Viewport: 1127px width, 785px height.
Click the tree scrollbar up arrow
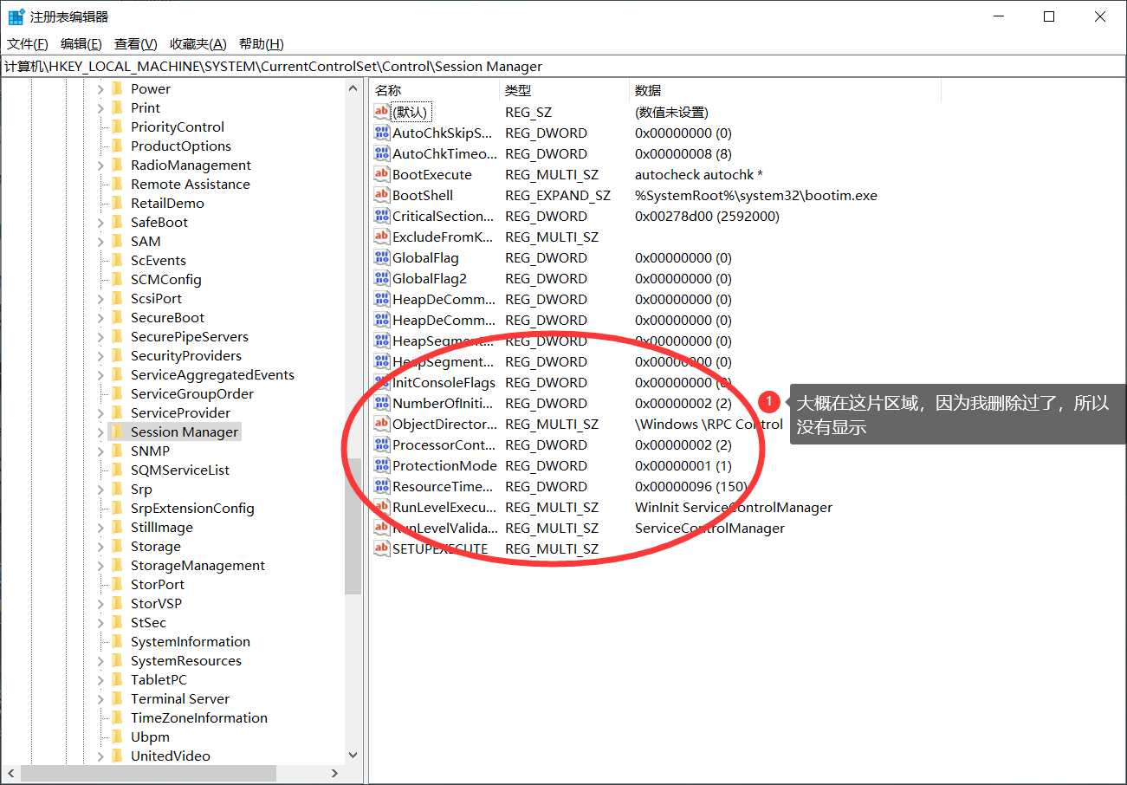point(353,88)
